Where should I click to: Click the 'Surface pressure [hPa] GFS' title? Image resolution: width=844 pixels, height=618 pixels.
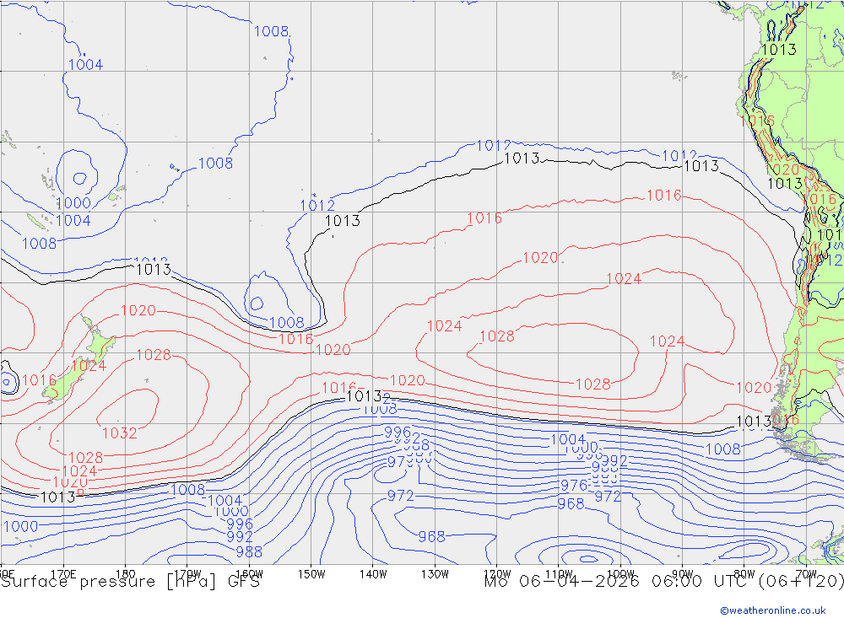130,582
